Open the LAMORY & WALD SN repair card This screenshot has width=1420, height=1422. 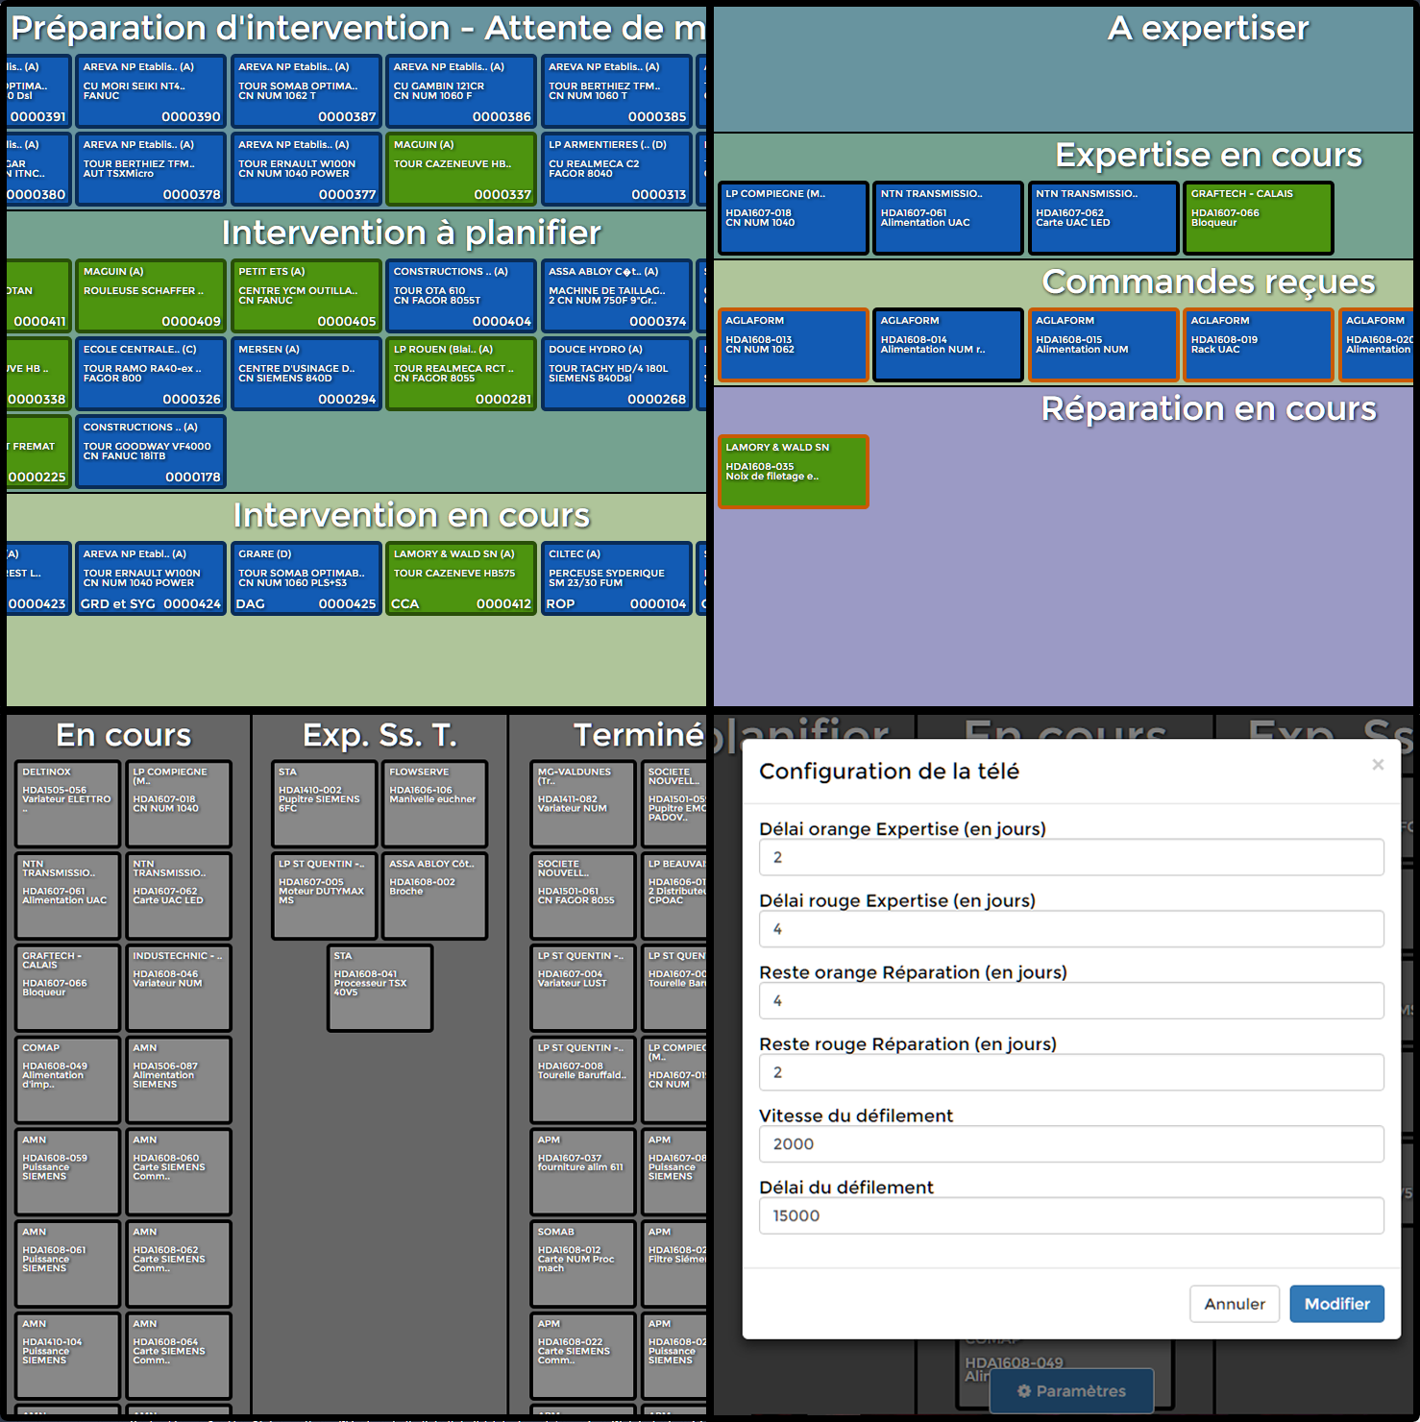coord(793,472)
